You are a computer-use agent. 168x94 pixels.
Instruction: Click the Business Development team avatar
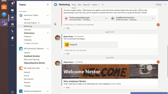click(x=21, y=91)
